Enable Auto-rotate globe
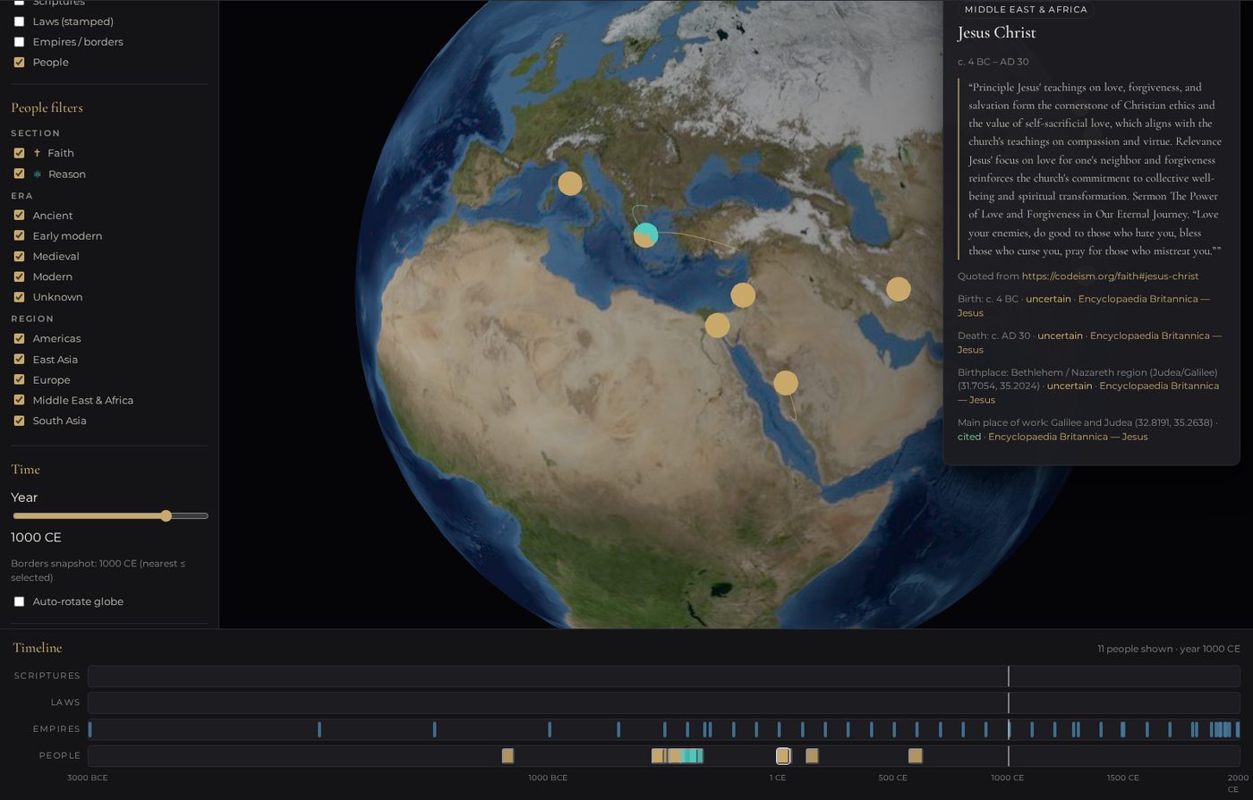The image size is (1253, 800). click(19, 601)
